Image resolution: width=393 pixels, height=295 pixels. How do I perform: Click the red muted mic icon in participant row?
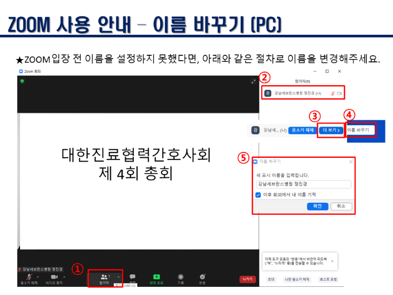click(333, 93)
